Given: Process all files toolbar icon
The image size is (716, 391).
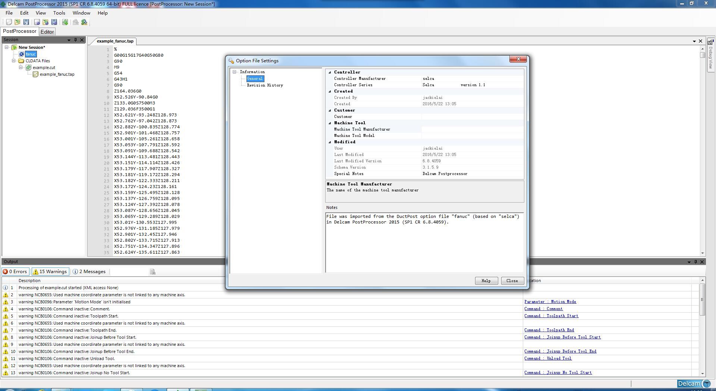Looking at the screenshot, I should pyautogui.click(x=84, y=22).
